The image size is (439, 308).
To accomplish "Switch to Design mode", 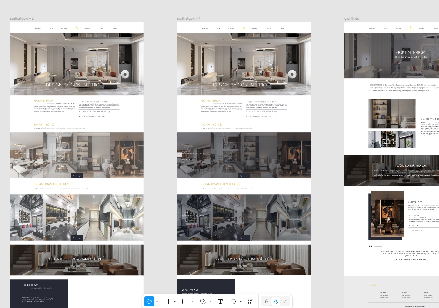I will pos(276,301).
